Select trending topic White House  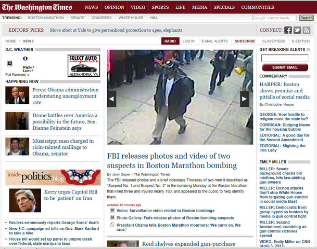(131, 18)
